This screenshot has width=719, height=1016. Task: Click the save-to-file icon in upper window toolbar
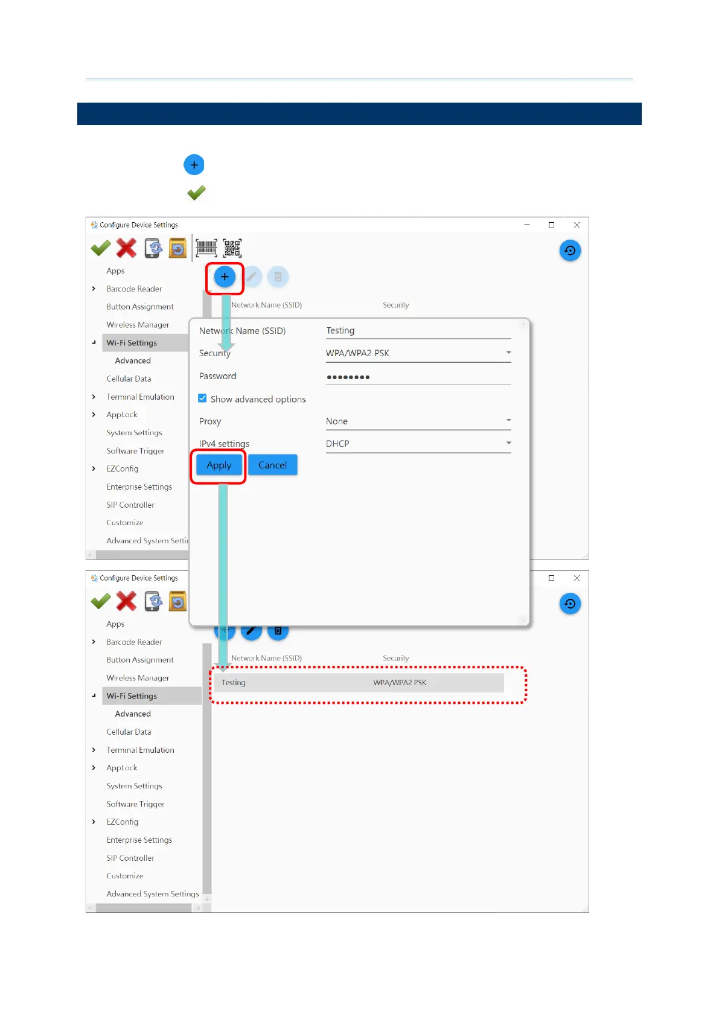point(177,248)
